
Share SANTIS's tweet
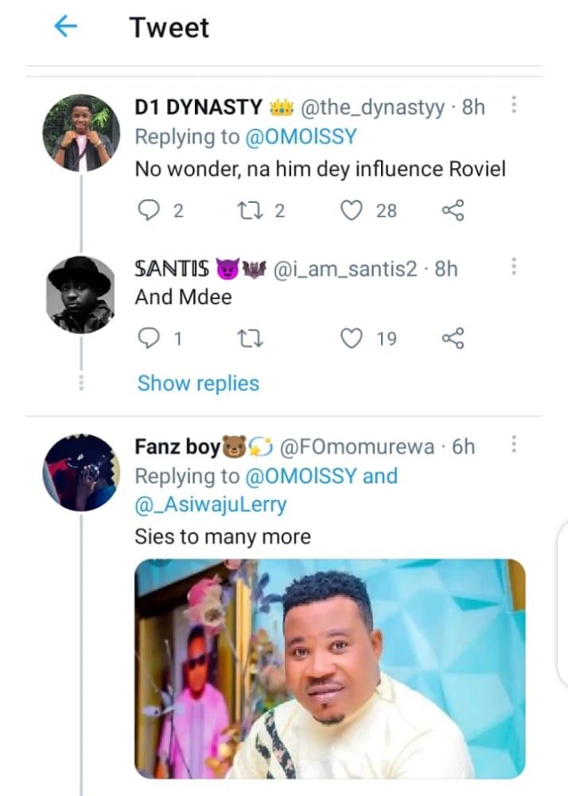coord(452,339)
